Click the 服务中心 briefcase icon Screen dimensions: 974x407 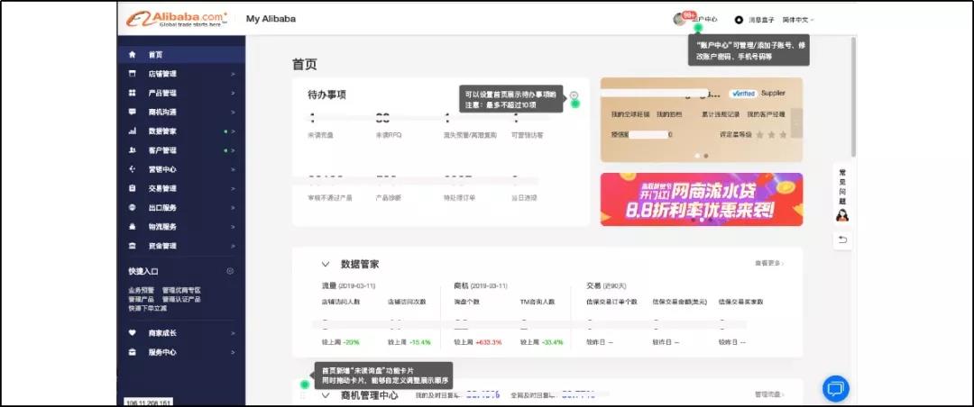(x=133, y=352)
